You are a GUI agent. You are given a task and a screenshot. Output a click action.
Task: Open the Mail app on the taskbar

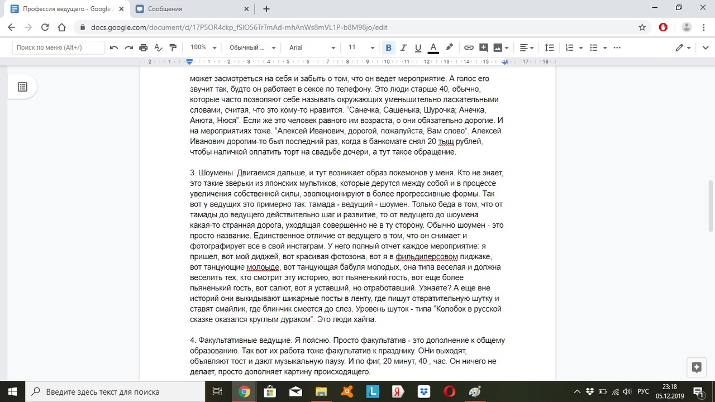pos(295,391)
